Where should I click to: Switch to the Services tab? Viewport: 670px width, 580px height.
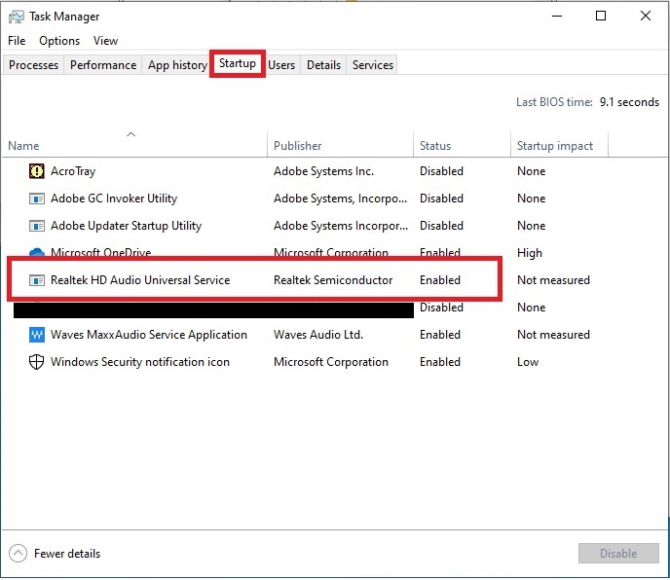click(x=373, y=65)
